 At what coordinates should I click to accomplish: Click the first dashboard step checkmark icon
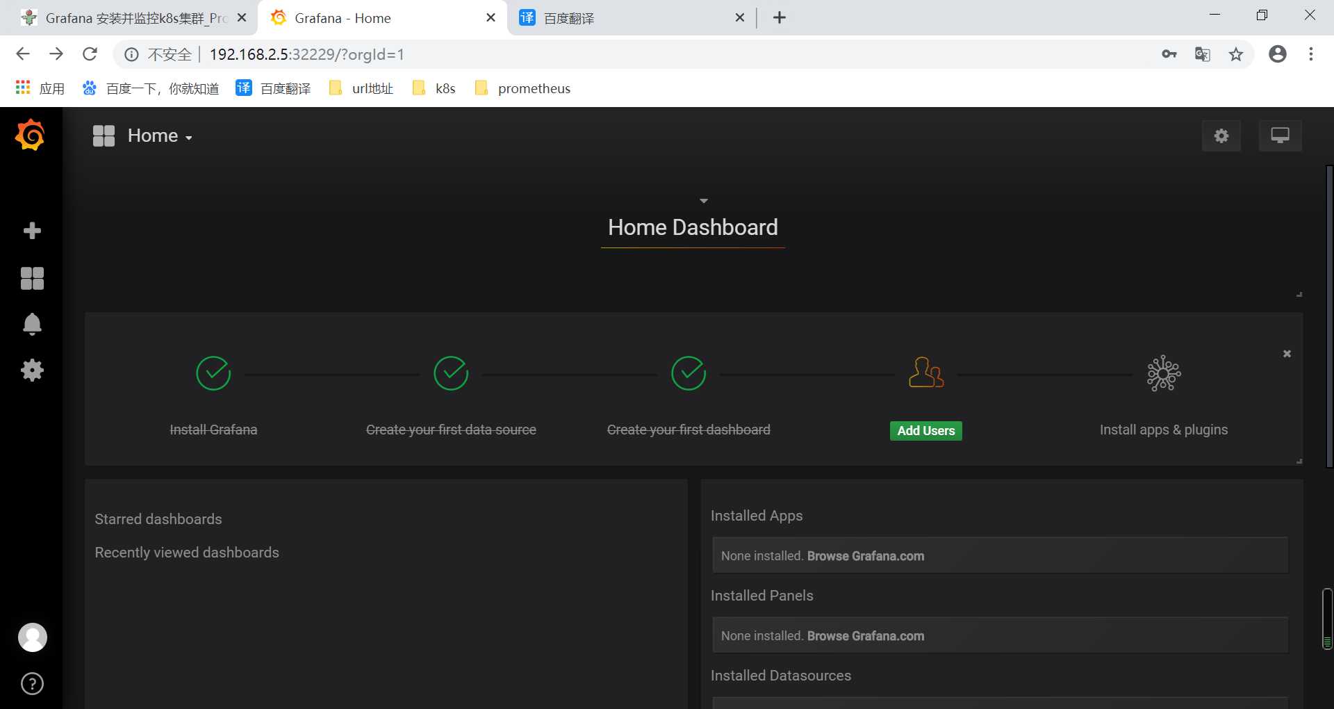[x=689, y=373]
